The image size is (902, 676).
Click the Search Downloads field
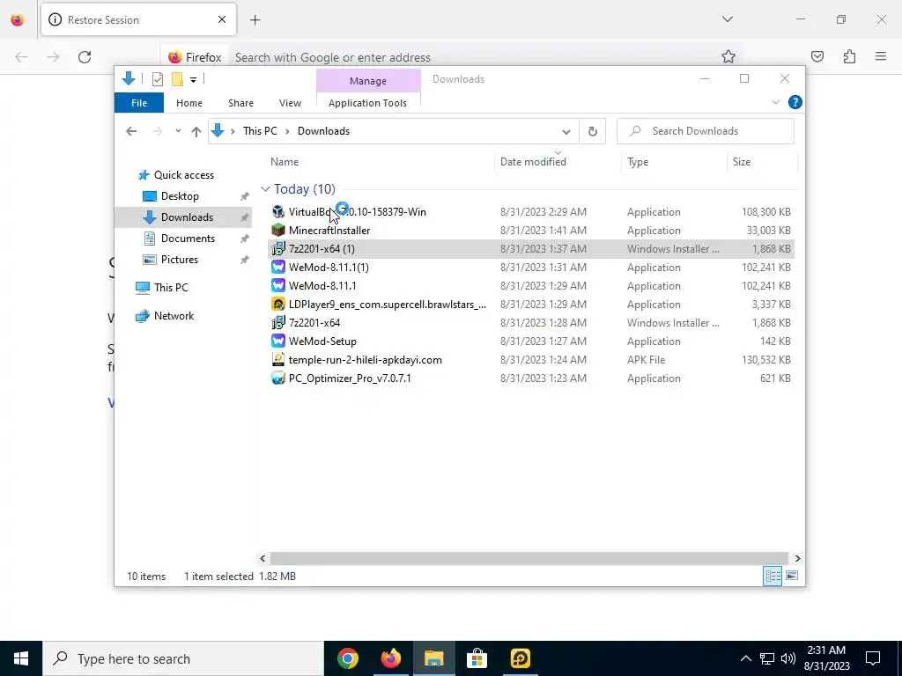pyautogui.click(x=706, y=131)
